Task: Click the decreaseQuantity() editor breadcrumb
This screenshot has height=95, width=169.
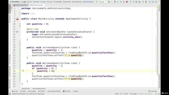Action: pyautogui.click(x=39, y=89)
